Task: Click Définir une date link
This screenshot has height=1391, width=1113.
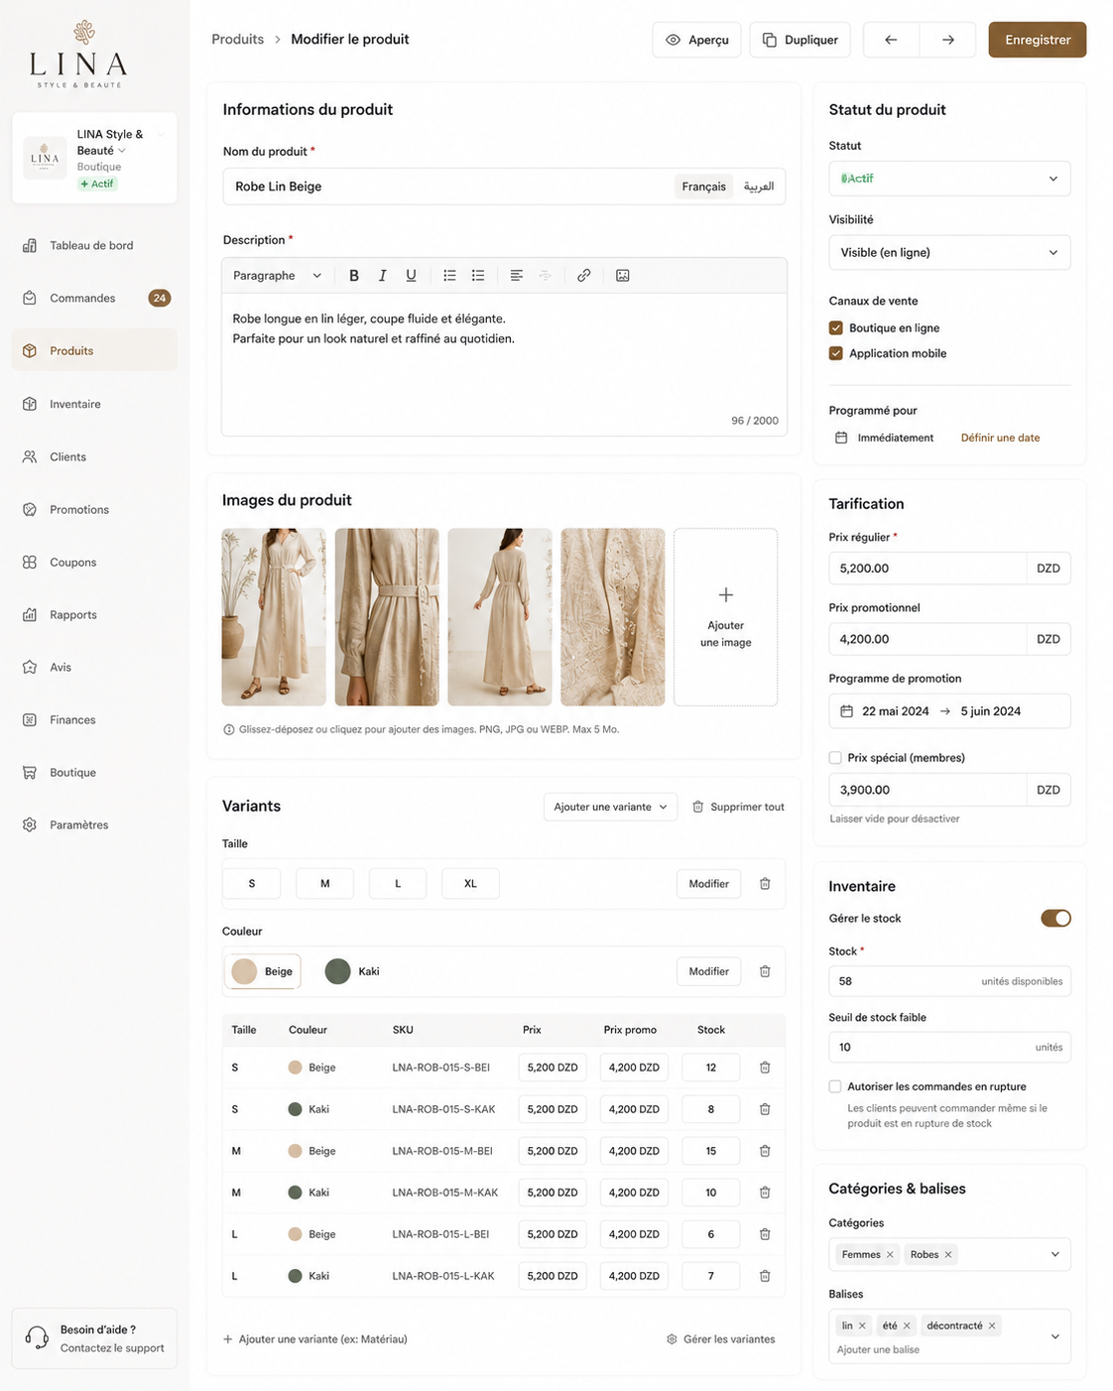Action: (1000, 438)
